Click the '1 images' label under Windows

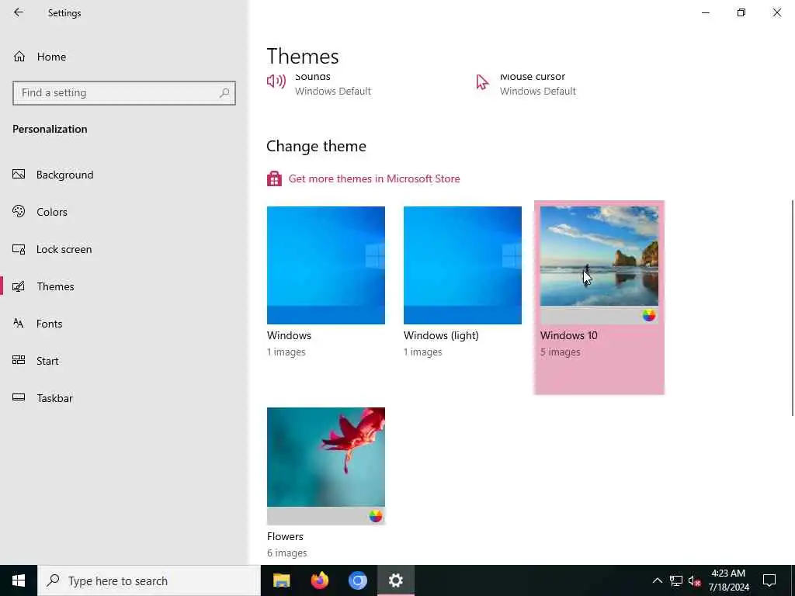pyautogui.click(x=286, y=352)
